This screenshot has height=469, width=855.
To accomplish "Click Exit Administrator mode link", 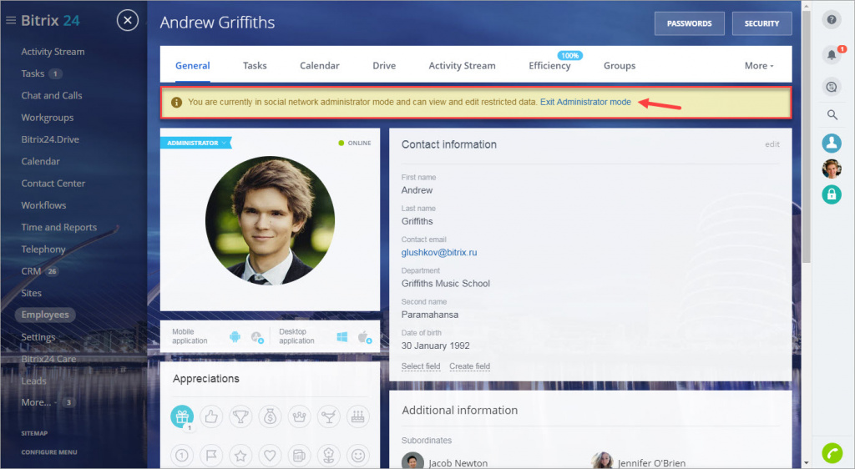I will click(585, 102).
